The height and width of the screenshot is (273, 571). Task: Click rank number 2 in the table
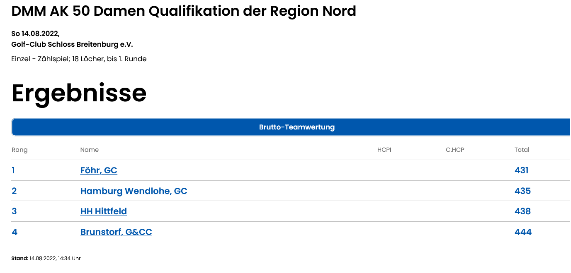(14, 191)
